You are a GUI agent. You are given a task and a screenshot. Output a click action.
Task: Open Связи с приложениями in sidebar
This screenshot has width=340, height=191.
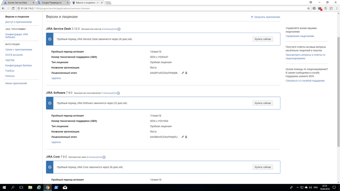click(19, 50)
